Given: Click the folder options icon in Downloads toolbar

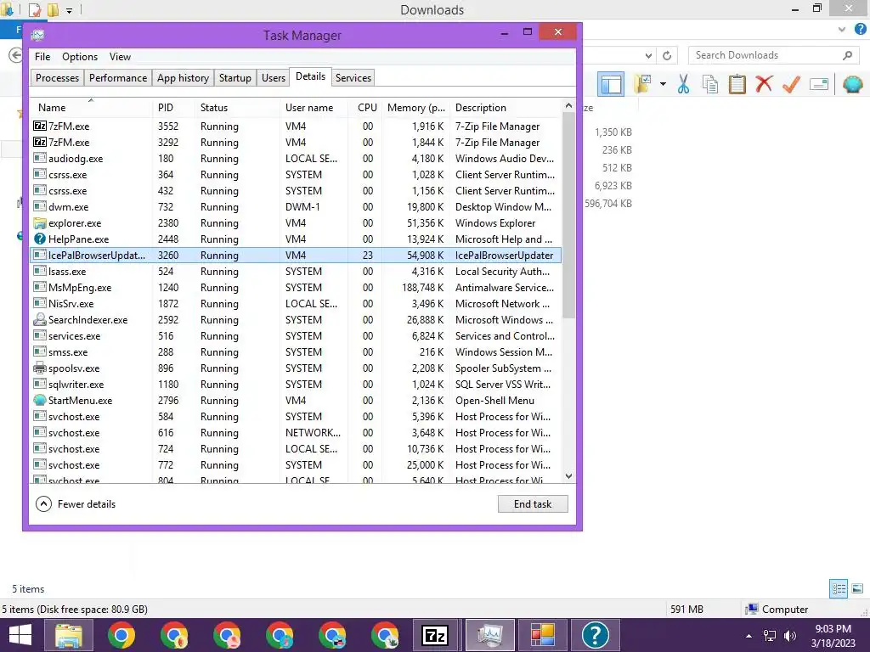Looking at the screenshot, I should (642, 84).
